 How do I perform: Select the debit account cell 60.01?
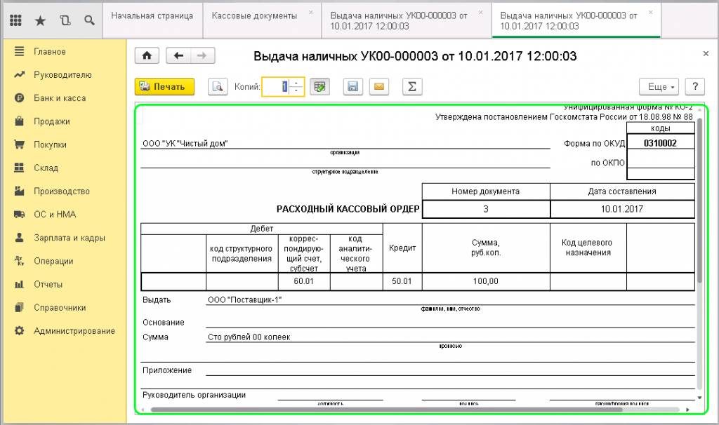(x=303, y=281)
